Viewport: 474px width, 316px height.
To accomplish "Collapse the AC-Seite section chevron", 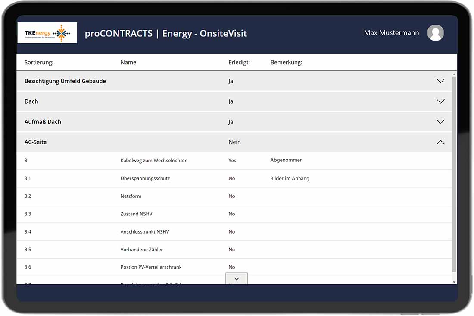I will (440, 142).
